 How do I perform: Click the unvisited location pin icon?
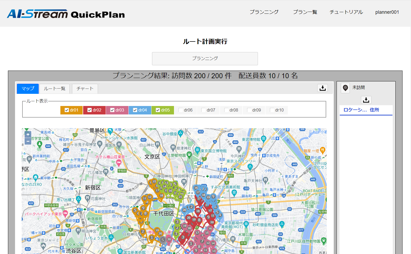[345, 88]
